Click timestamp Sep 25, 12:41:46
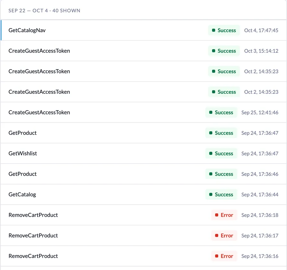287x270 pixels. click(260, 112)
